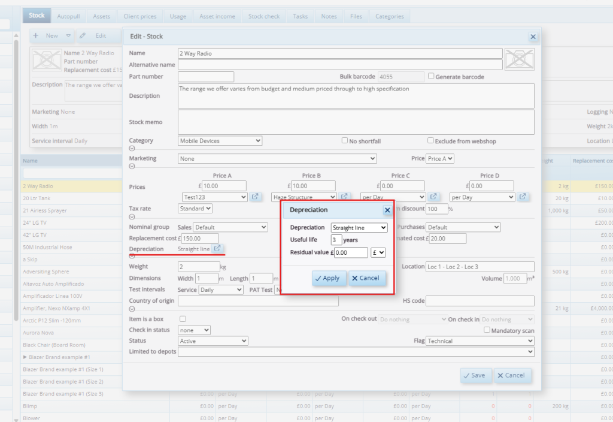The width and height of the screenshot is (613, 422).
Task: Close the Depreciation popup
Action: click(x=387, y=210)
